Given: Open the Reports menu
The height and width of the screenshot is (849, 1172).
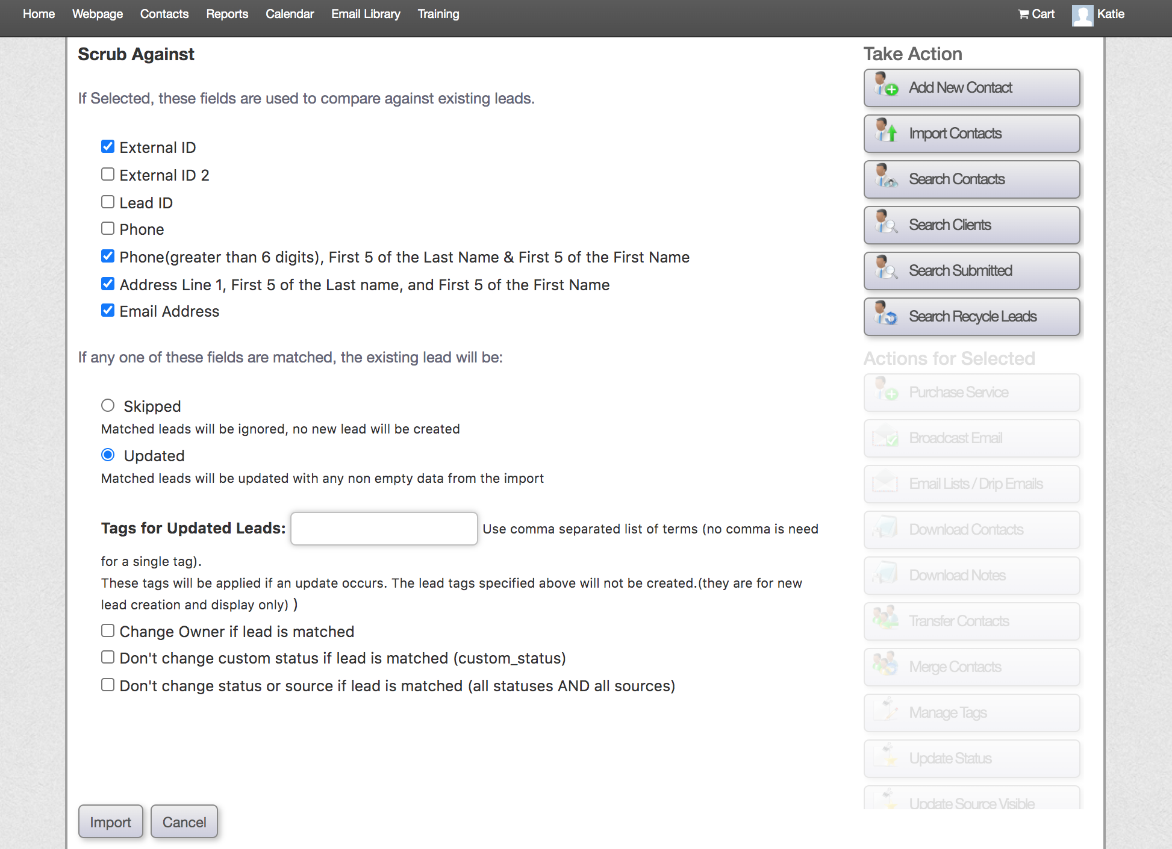Looking at the screenshot, I should pyautogui.click(x=226, y=14).
